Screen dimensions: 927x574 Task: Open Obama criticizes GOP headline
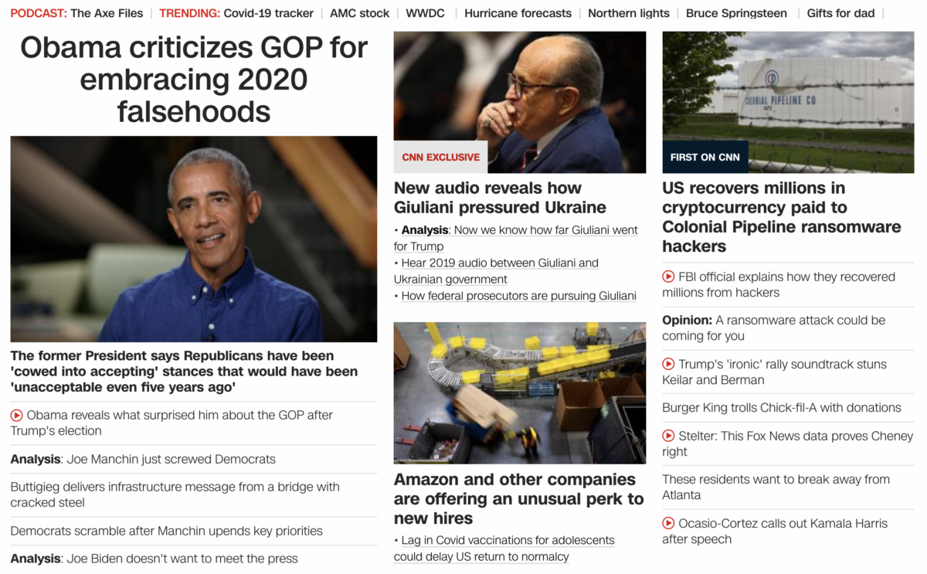(x=194, y=80)
